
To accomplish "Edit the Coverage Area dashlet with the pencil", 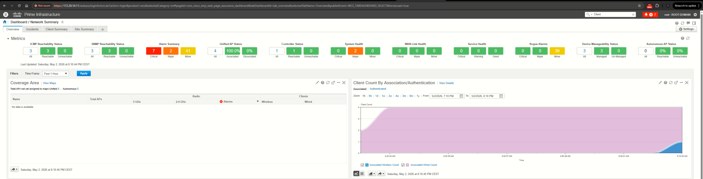I will point(318,83).
